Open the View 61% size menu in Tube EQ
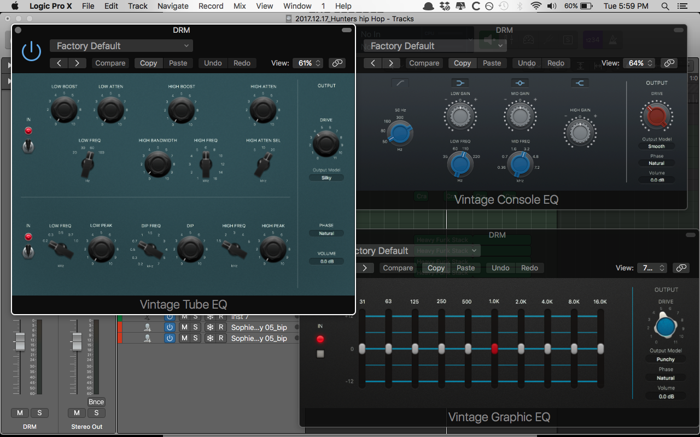700x437 pixels. (x=308, y=63)
